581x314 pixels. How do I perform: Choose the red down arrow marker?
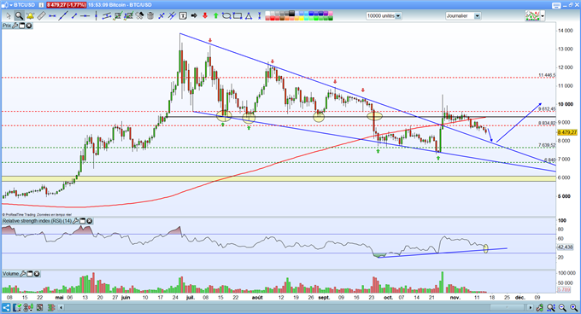205,15
